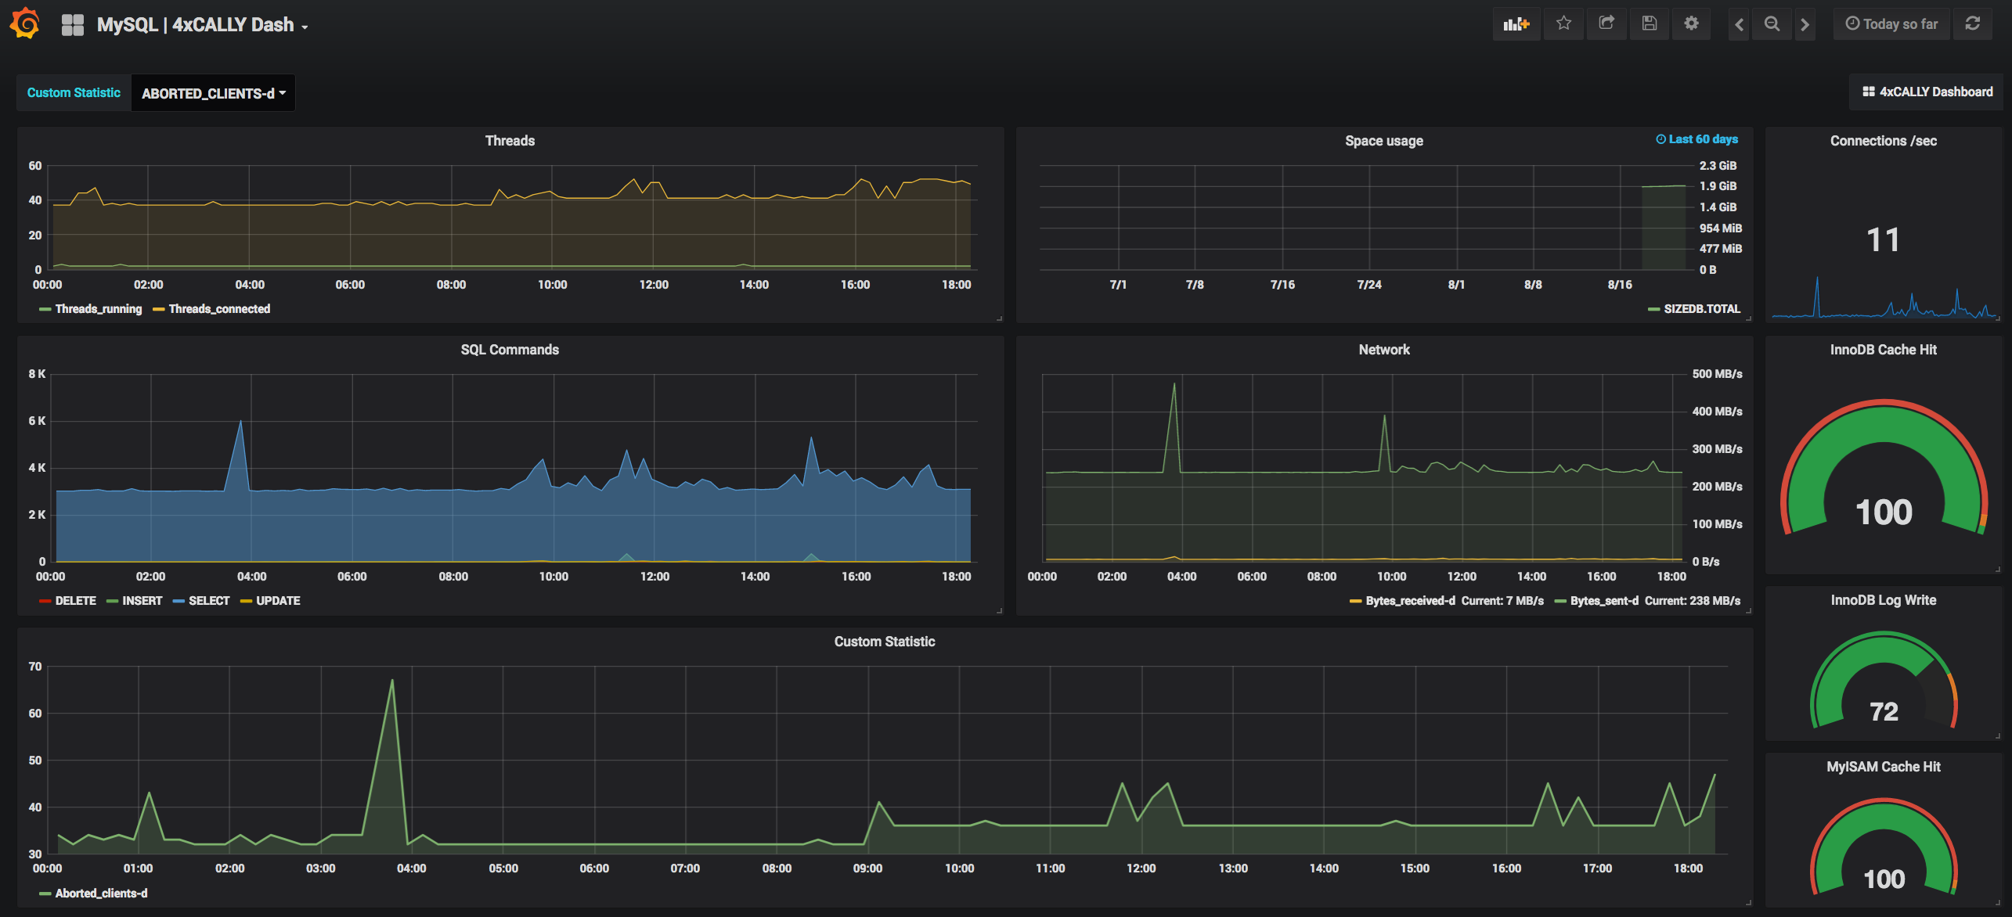This screenshot has width=2012, height=917.
Task: Open the Today so far time picker
Action: click(1891, 24)
